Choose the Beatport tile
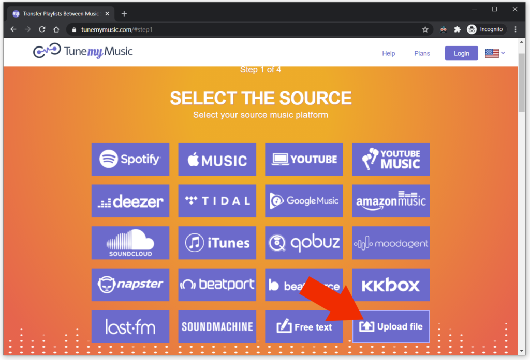This screenshot has height=360, width=530. [x=217, y=285]
